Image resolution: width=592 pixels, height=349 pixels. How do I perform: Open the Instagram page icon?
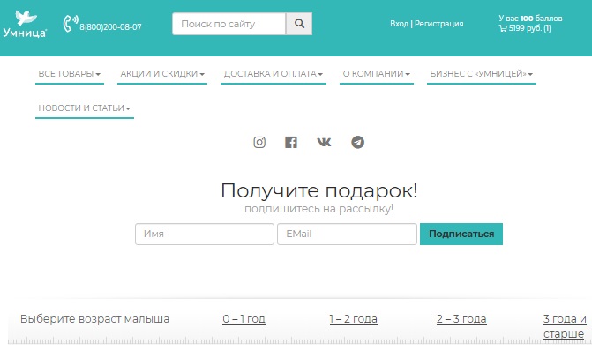[x=259, y=142]
